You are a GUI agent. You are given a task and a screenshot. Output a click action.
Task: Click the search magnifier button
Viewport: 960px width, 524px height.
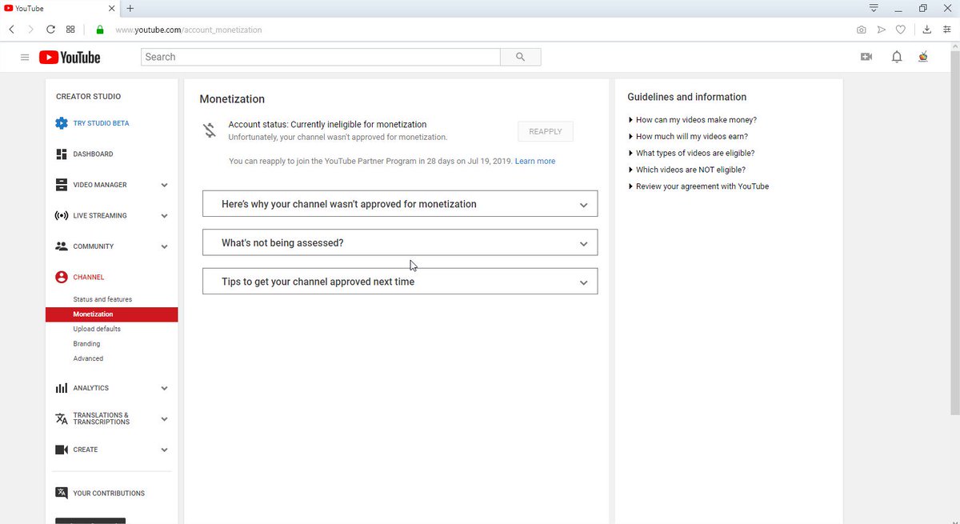point(521,57)
